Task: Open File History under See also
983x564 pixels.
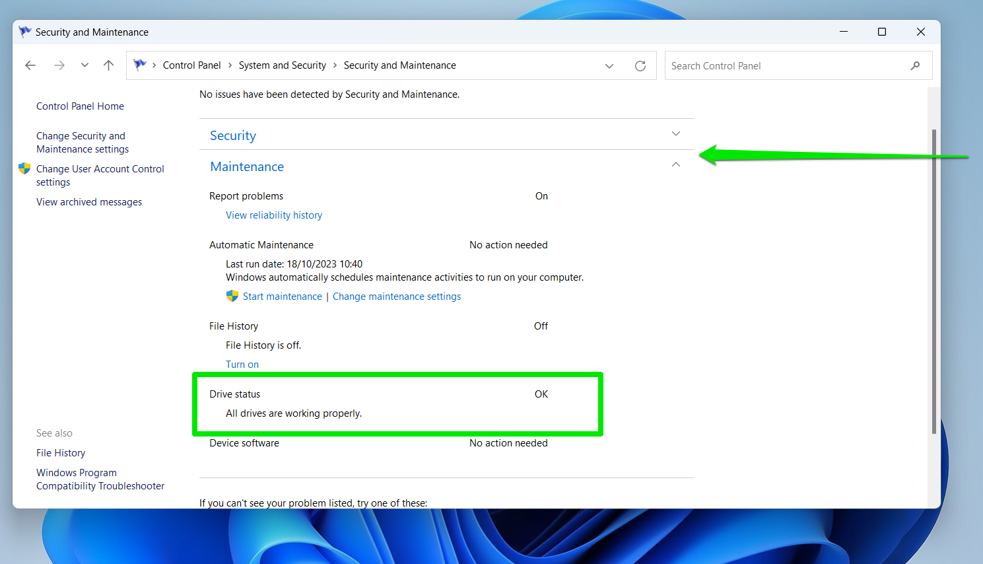Action: pyautogui.click(x=61, y=453)
